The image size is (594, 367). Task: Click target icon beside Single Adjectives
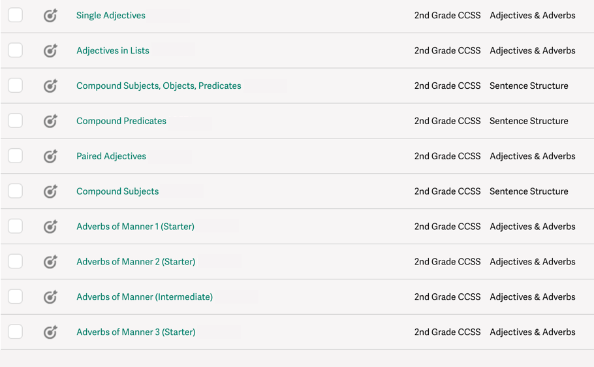pyautogui.click(x=50, y=16)
